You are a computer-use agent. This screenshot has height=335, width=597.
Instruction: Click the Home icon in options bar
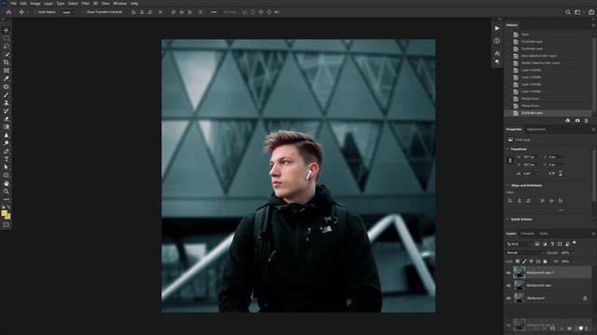point(8,12)
